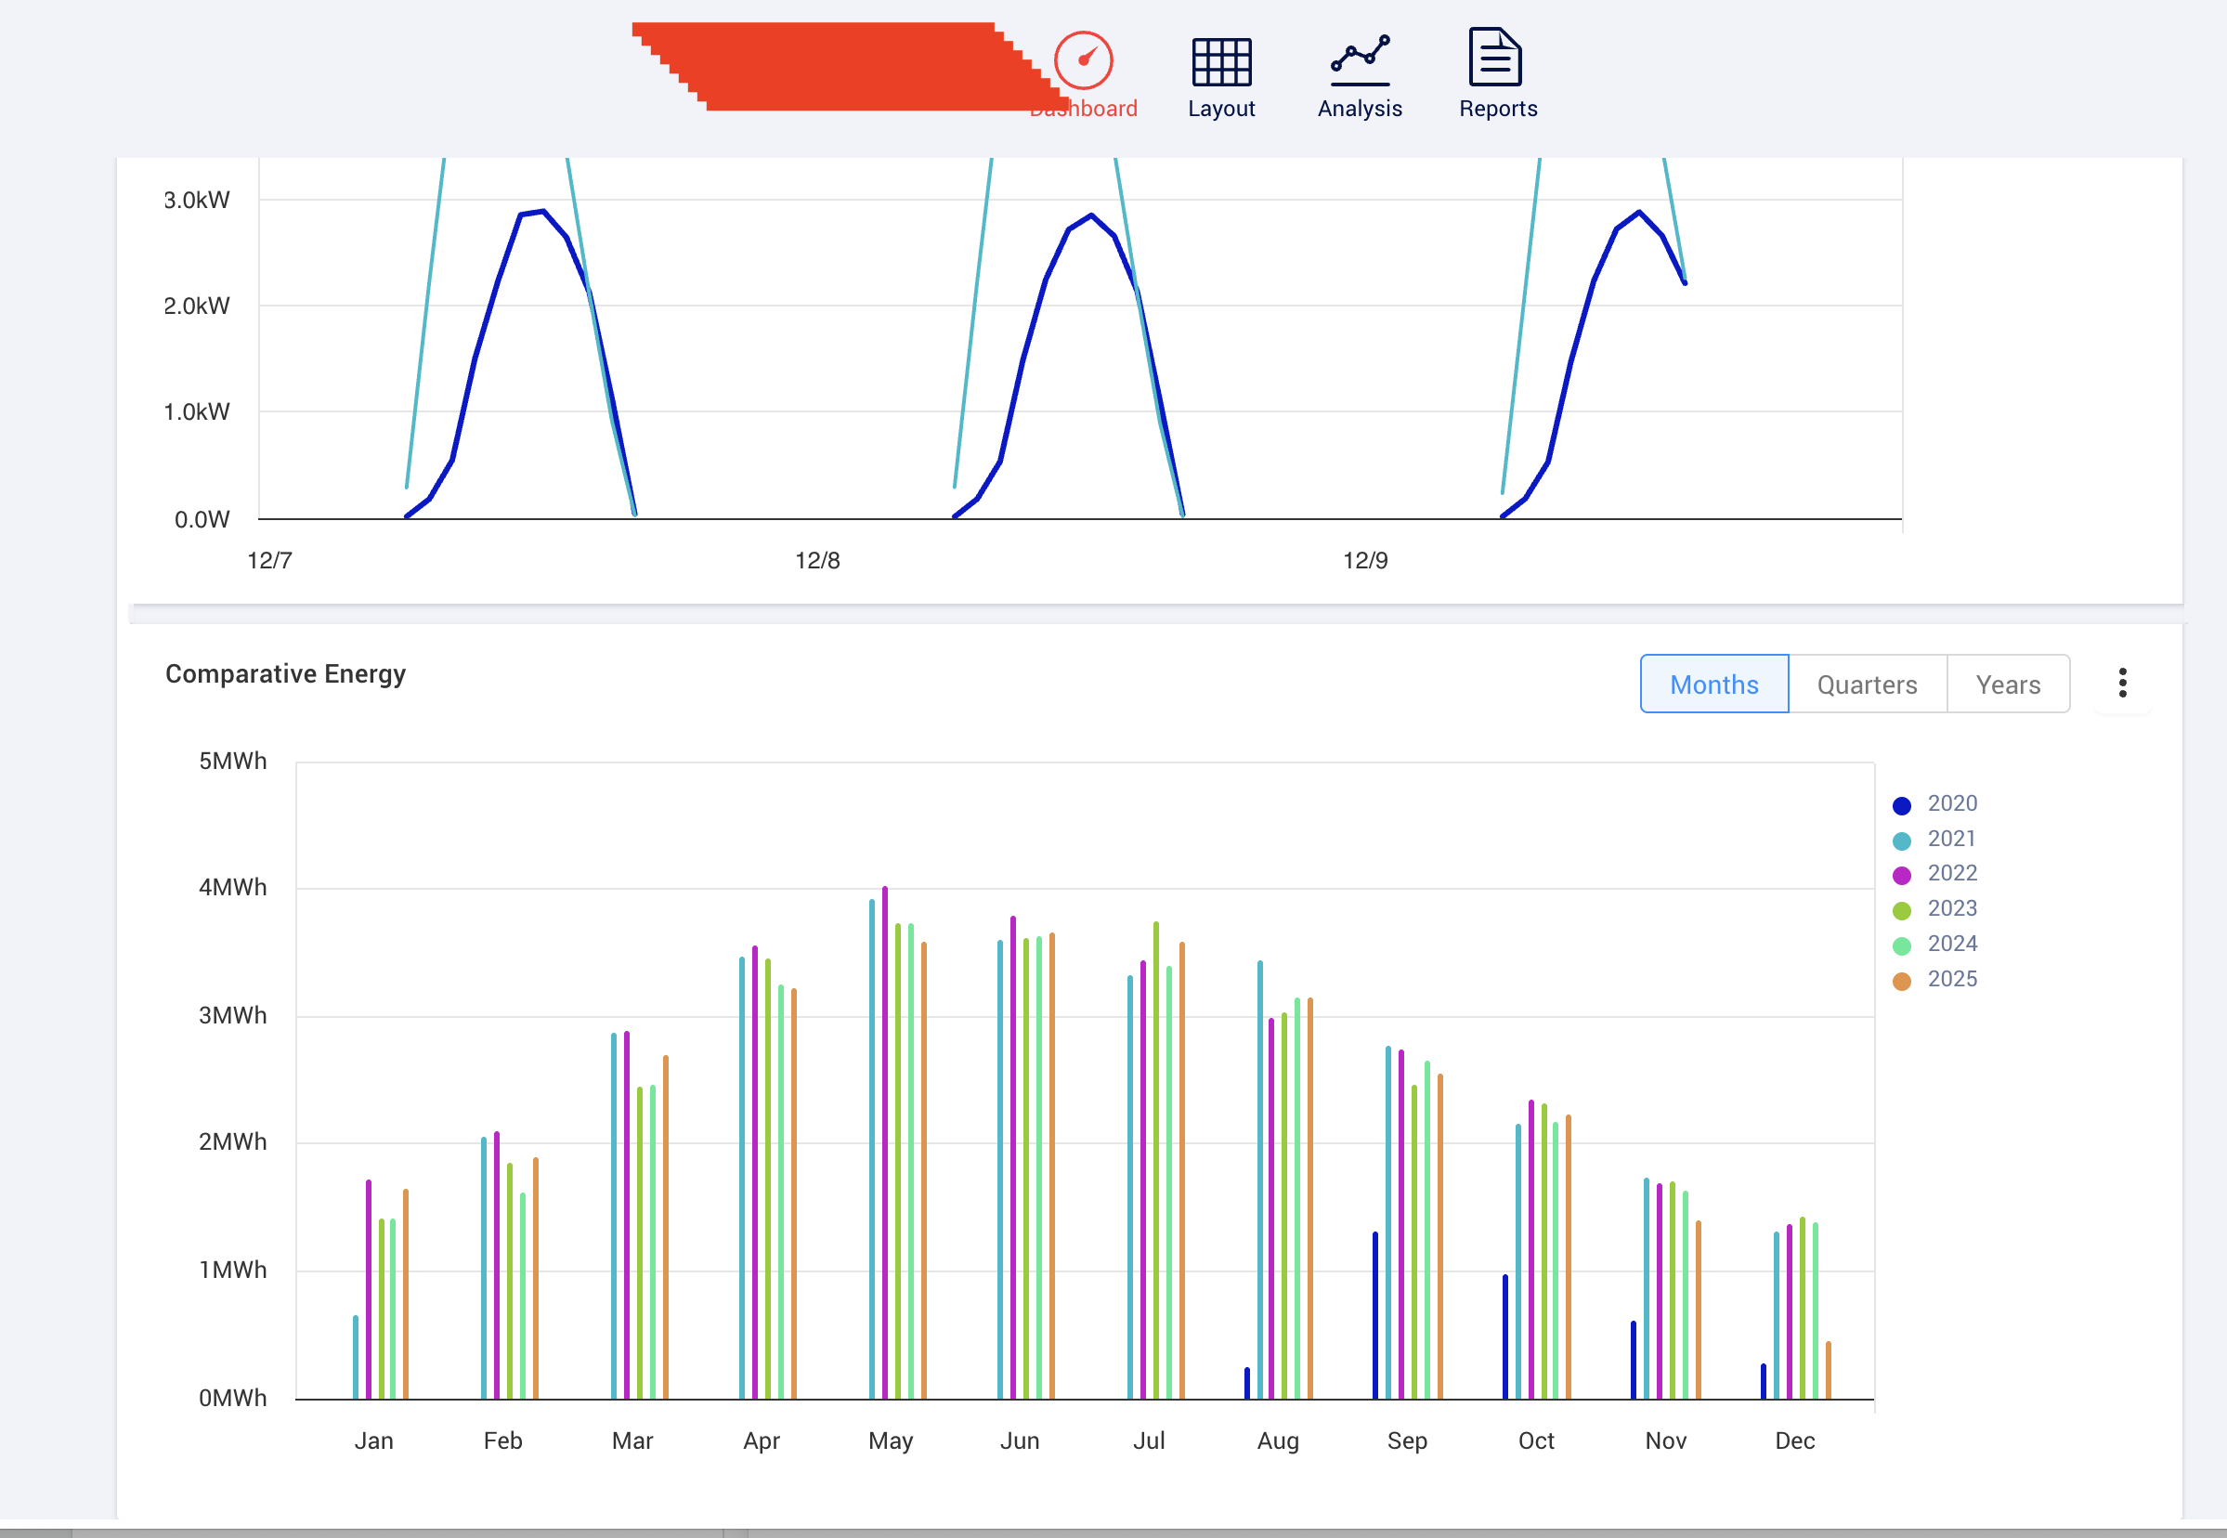Switch to the Years view

point(2007,684)
